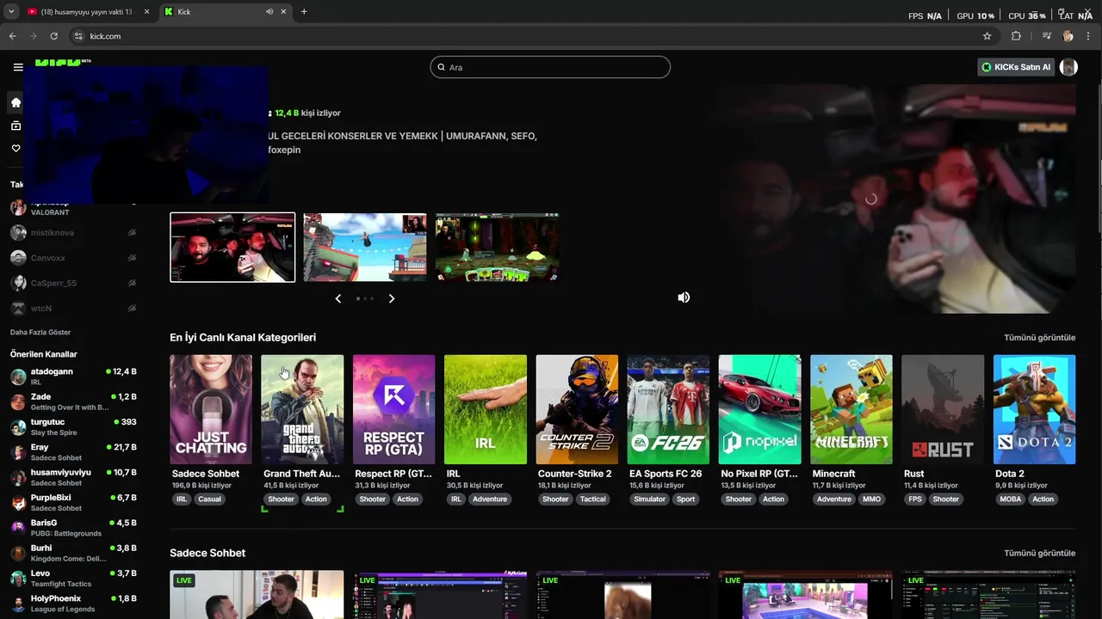Open the browser media control icon
This screenshot has height=619, width=1102.
1047,36
